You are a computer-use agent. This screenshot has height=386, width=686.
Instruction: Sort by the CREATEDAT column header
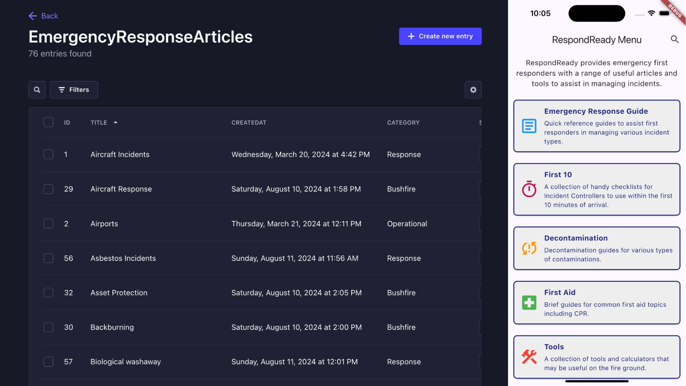(249, 123)
